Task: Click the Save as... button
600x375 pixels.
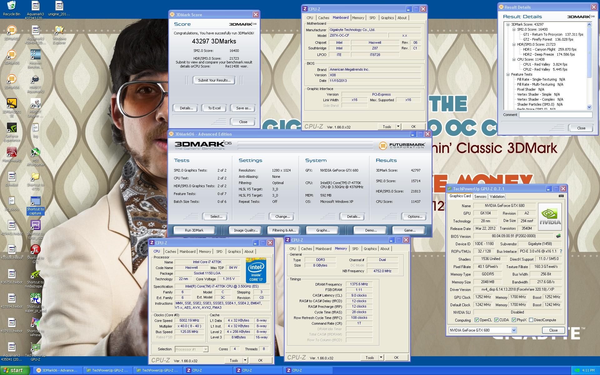Action: (x=243, y=108)
